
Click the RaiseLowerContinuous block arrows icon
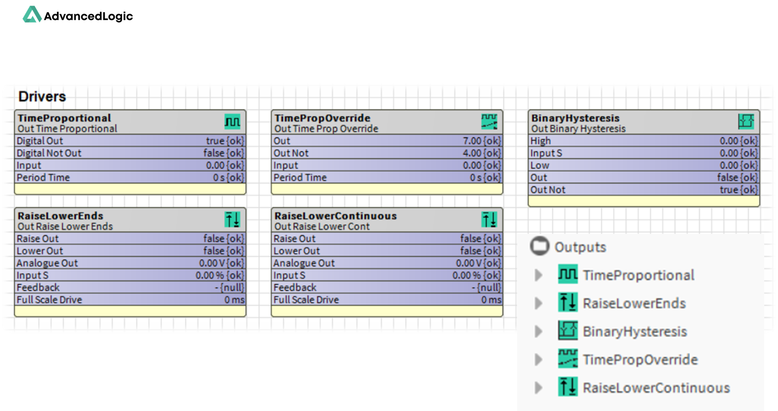pyautogui.click(x=489, y=220)
